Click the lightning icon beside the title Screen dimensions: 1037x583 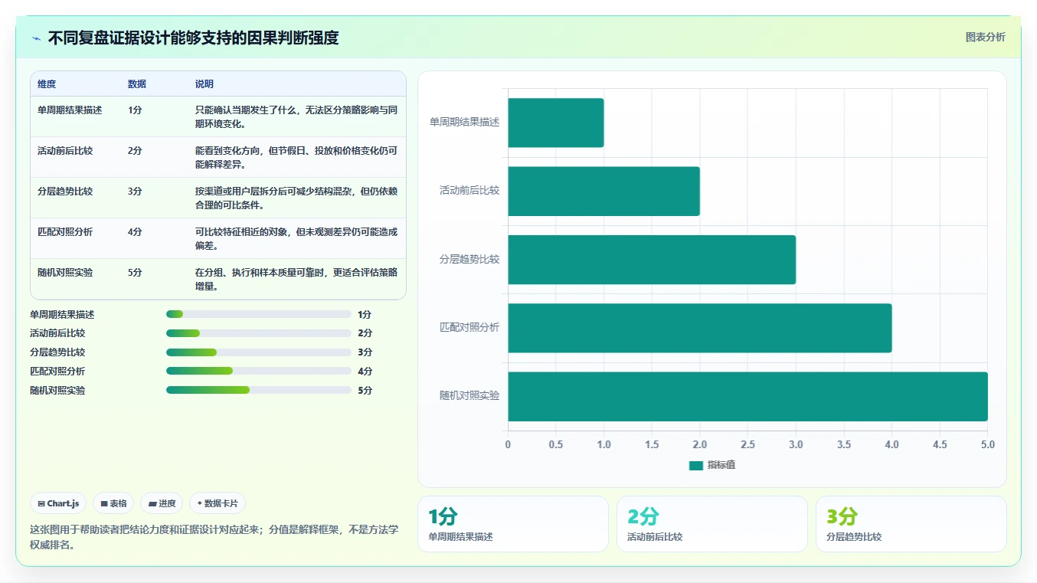pyautogui.click(x=37, y=38)
